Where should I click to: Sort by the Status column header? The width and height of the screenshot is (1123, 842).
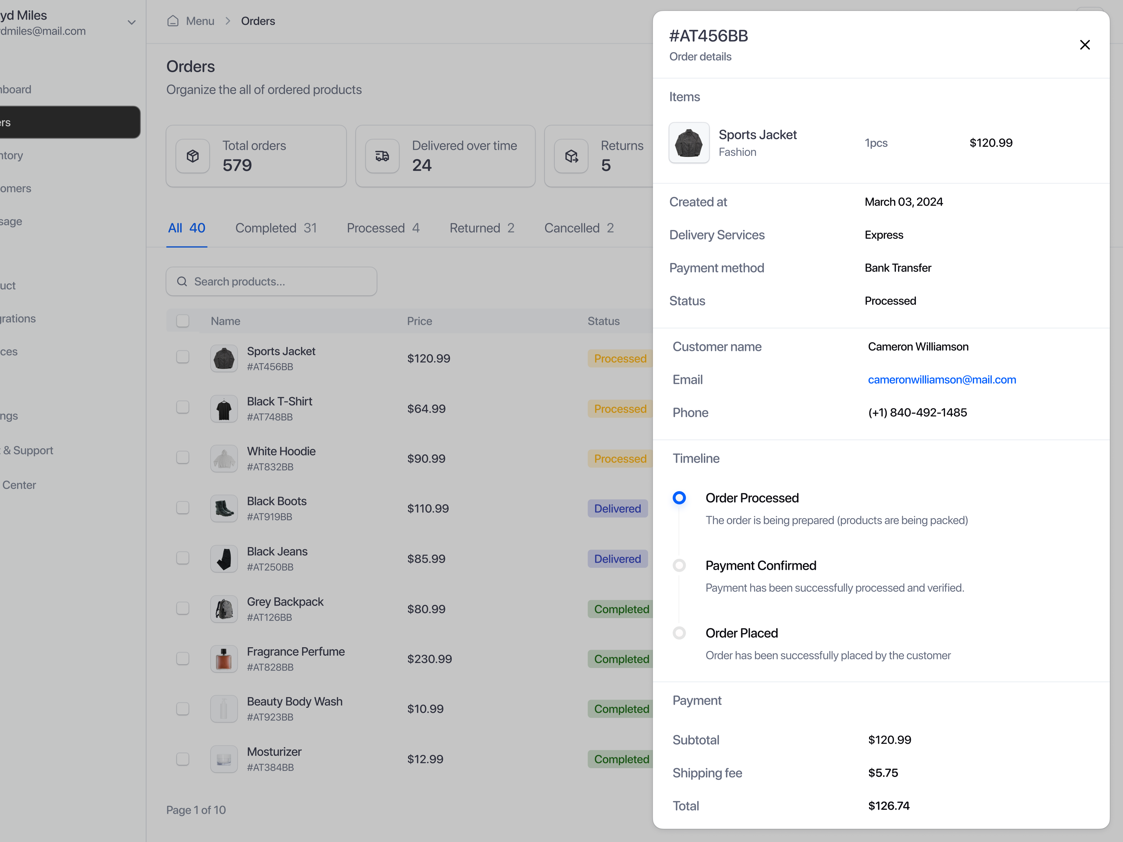[604, 321]
